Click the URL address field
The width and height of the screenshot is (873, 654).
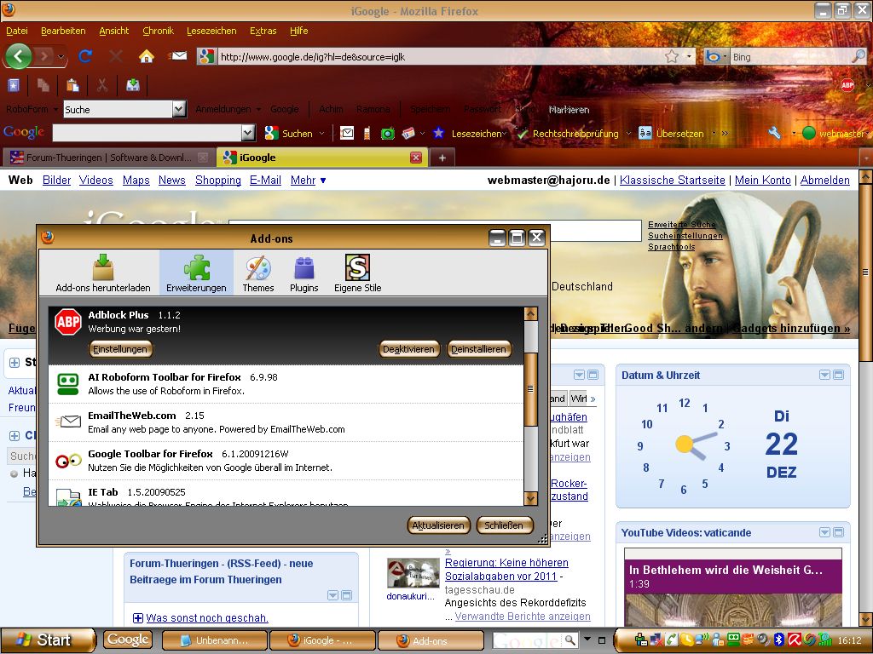coord(440,57)
